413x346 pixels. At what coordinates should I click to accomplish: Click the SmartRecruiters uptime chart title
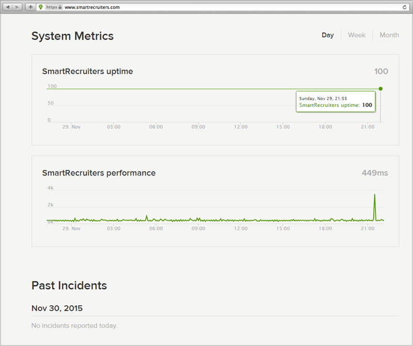pos(87,71)
